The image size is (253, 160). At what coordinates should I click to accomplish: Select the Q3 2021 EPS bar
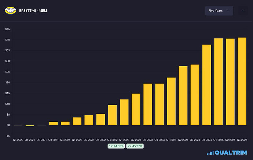tap(54, 124)
